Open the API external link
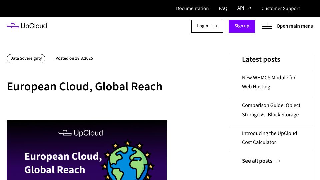 [244, 8]
